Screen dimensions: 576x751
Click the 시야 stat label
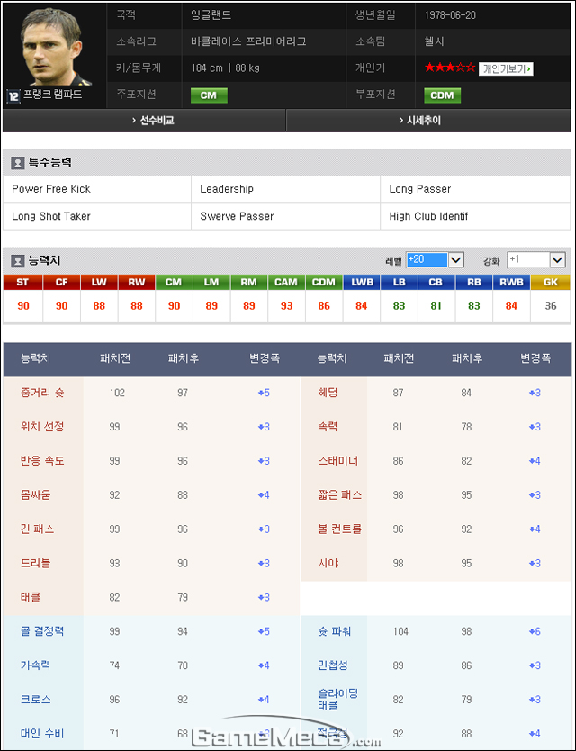tap(328, 564)
